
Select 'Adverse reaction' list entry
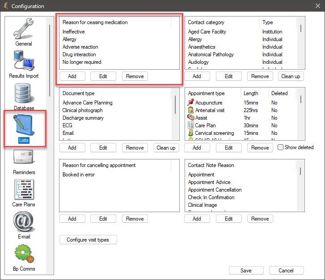(x=80, y=47)
